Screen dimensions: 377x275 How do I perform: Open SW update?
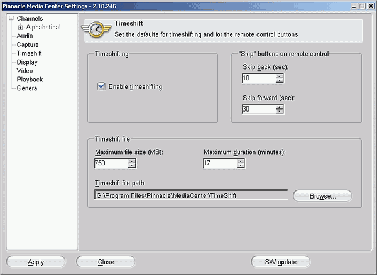(281, 262)
